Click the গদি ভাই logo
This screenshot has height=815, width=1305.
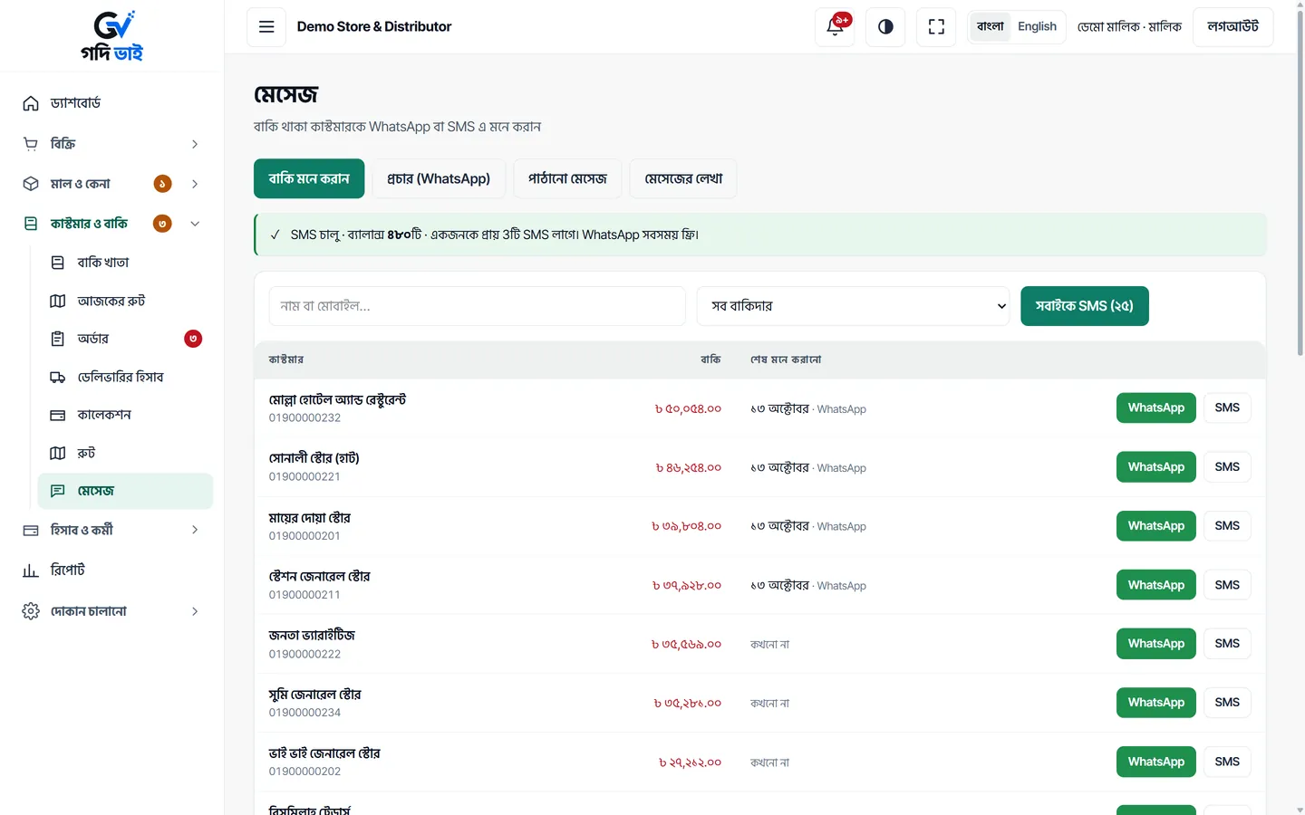pos(112,36)
